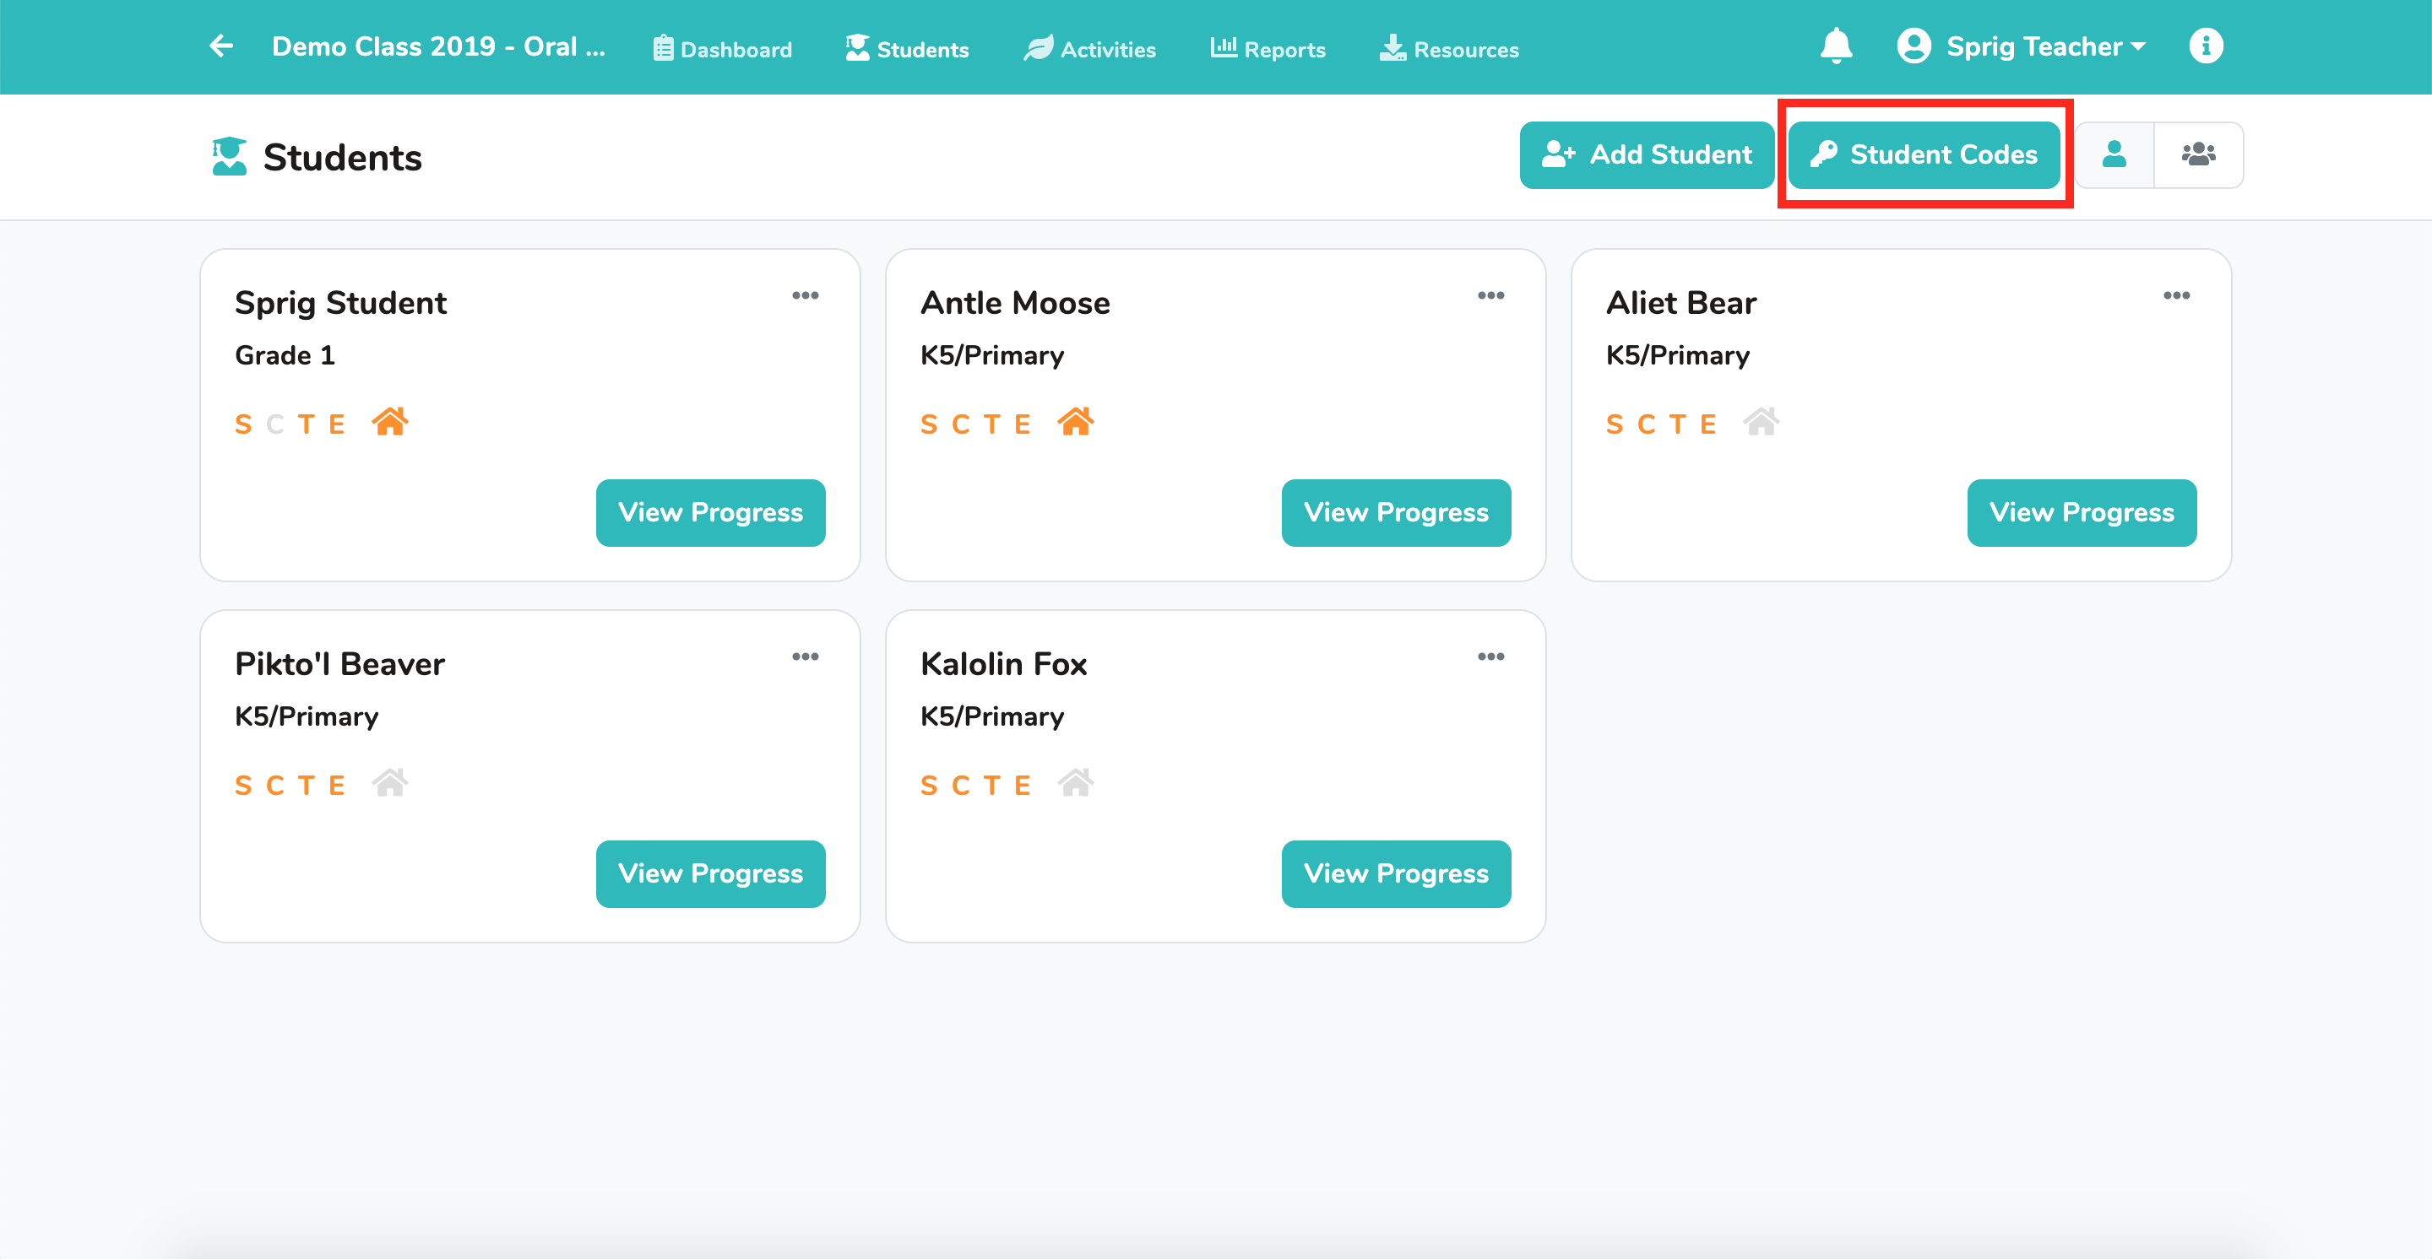
Task: Open options menu for Sprig Student
Action: 806,295
